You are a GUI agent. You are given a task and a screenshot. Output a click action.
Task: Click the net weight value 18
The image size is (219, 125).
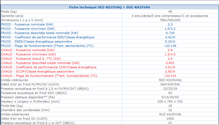tap(170, 106)
